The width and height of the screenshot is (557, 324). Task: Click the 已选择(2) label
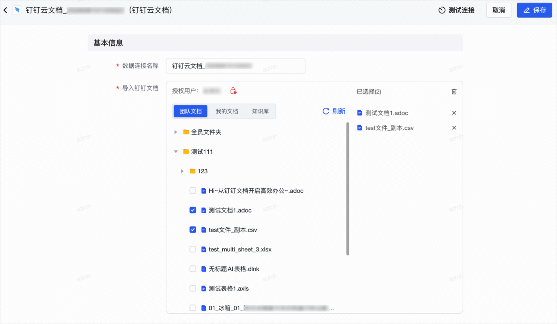point(369,91)
